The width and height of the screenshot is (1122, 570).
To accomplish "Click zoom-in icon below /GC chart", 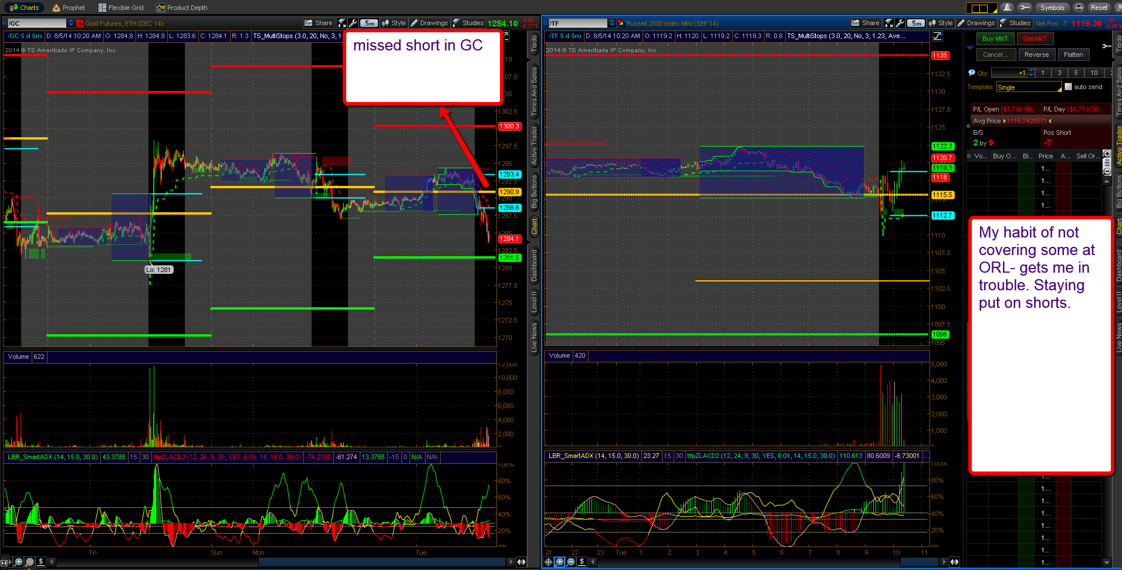I will point(19,562).
